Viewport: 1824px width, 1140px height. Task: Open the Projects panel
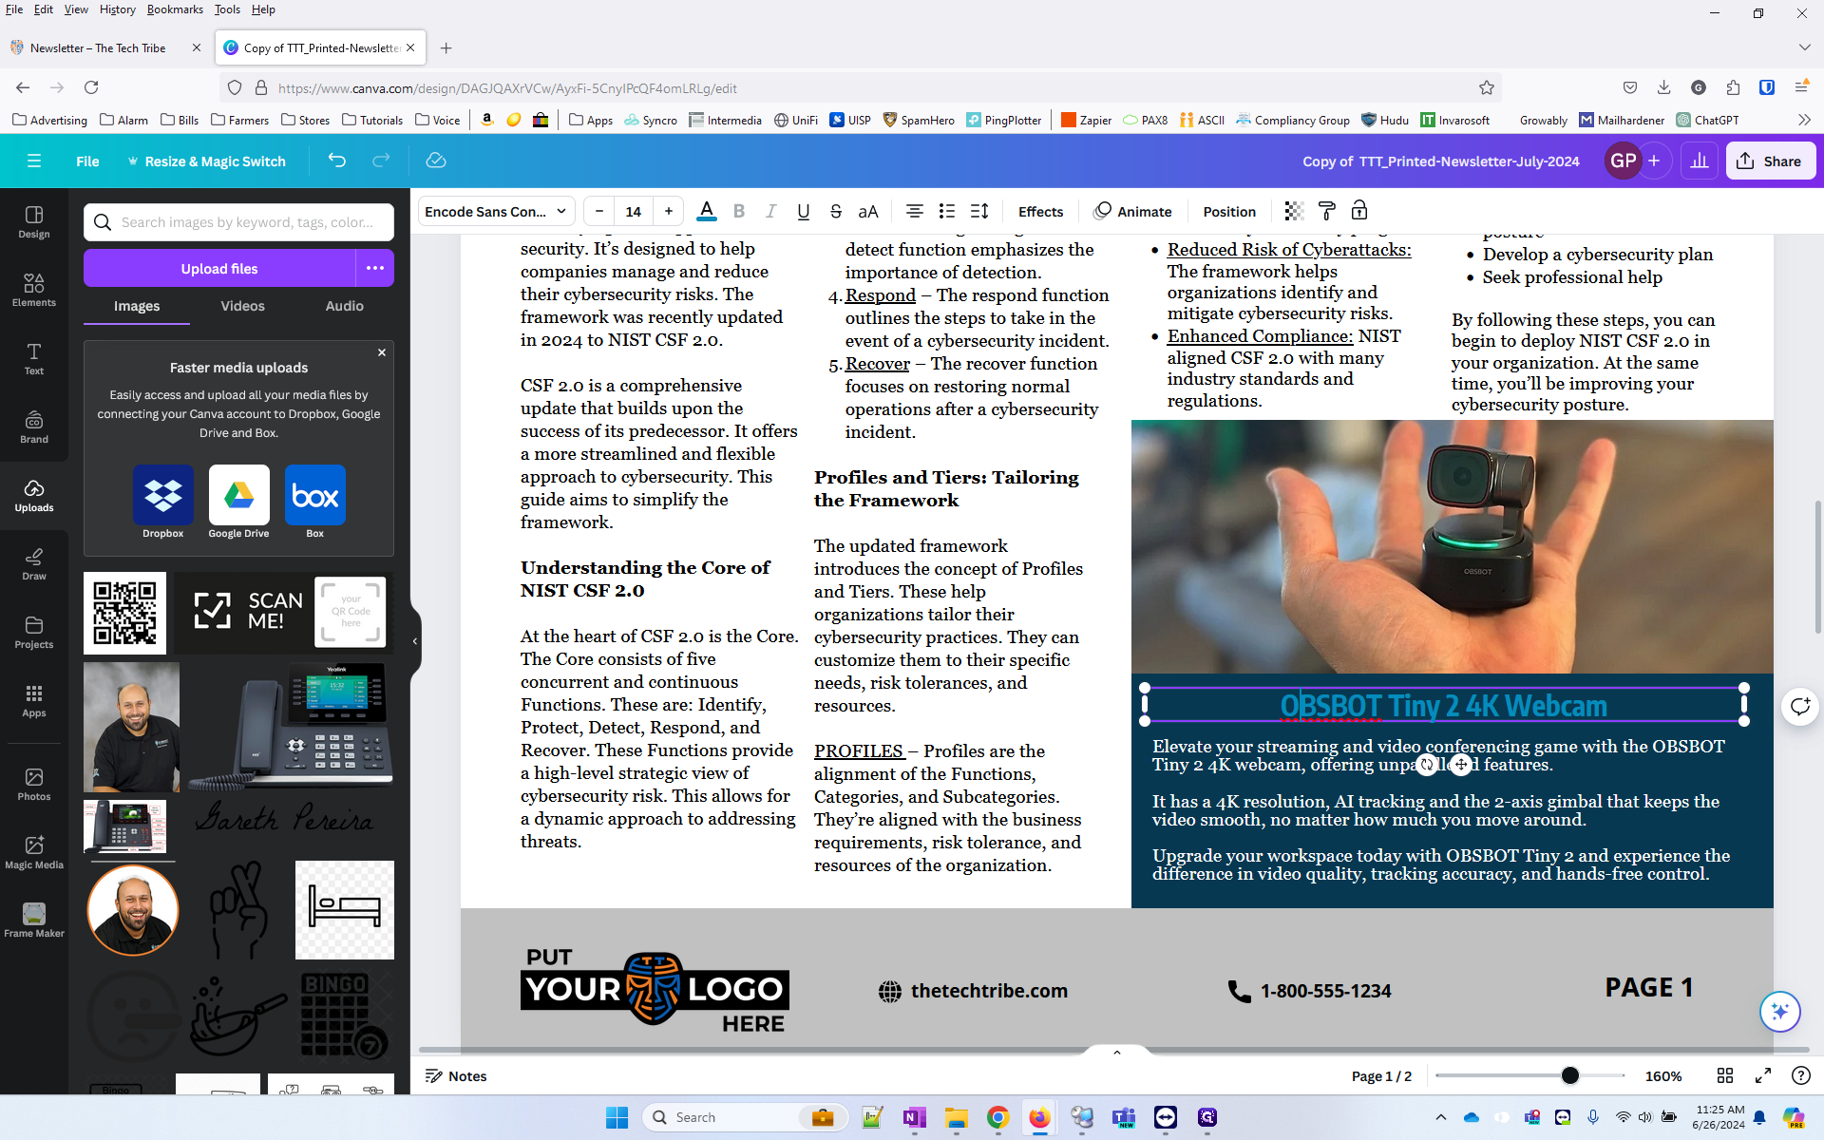click(x=34, y=633)
